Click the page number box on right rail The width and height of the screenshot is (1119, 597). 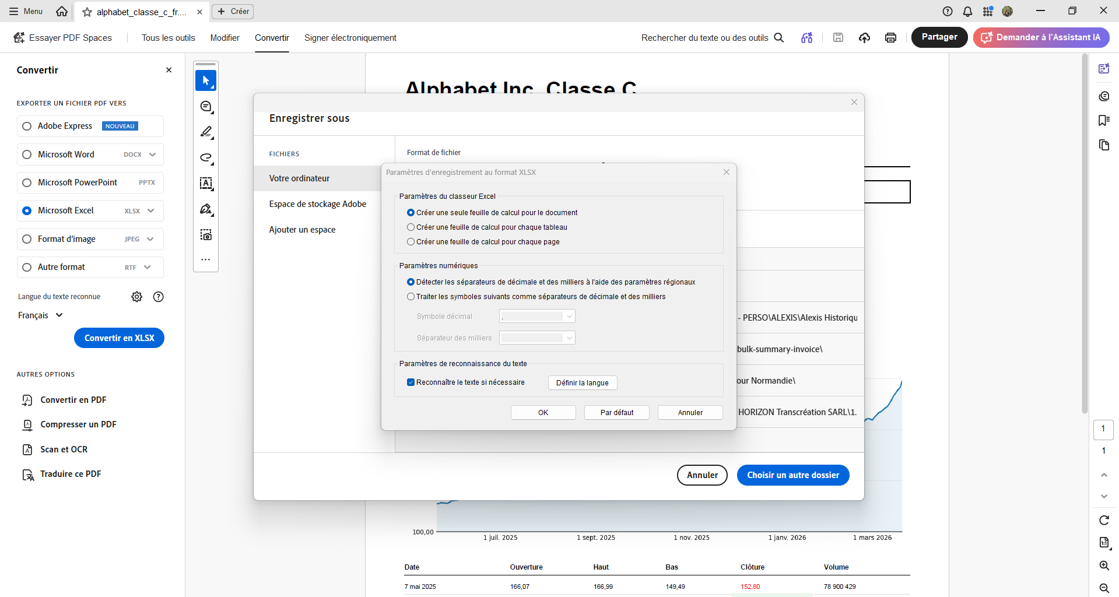click(1103, 430)
